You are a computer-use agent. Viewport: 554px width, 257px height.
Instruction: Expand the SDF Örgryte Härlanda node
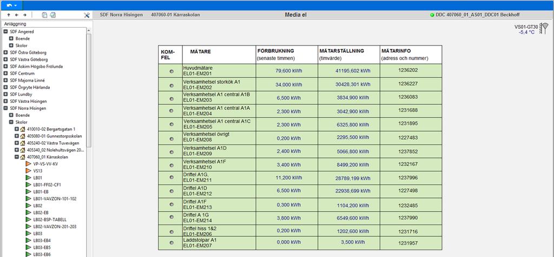pyautogui.click(x=5, y=87)
